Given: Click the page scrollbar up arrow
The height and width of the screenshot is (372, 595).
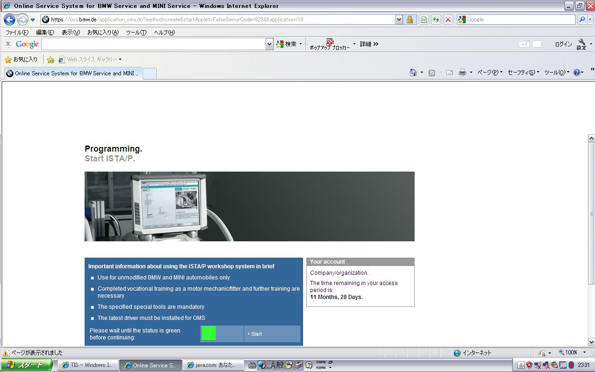Looking at the screenshot, I should coord(591,139).
